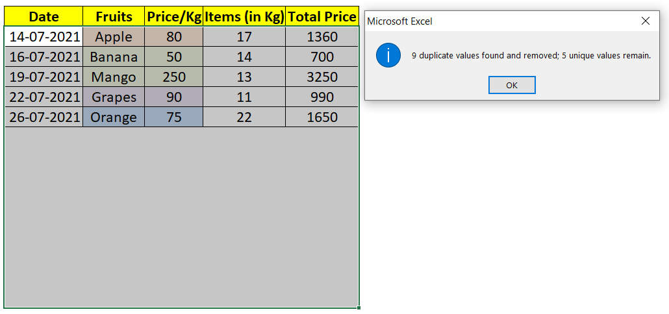Select the total price cell 3250
This screenshot has height=314, width=669.
pos(322,77)
